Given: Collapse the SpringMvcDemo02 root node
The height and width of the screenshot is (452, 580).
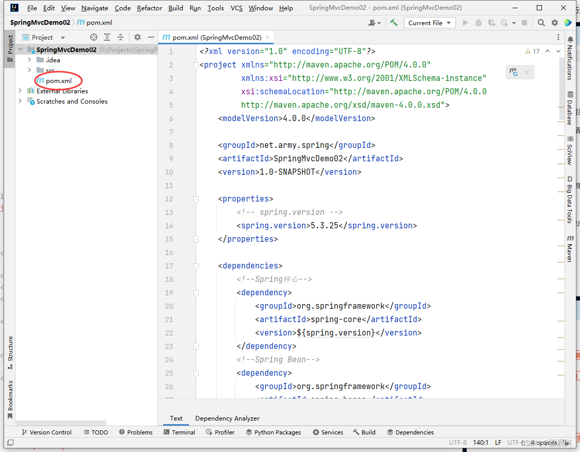Looking at the screenshot, I should click(20, 49).
